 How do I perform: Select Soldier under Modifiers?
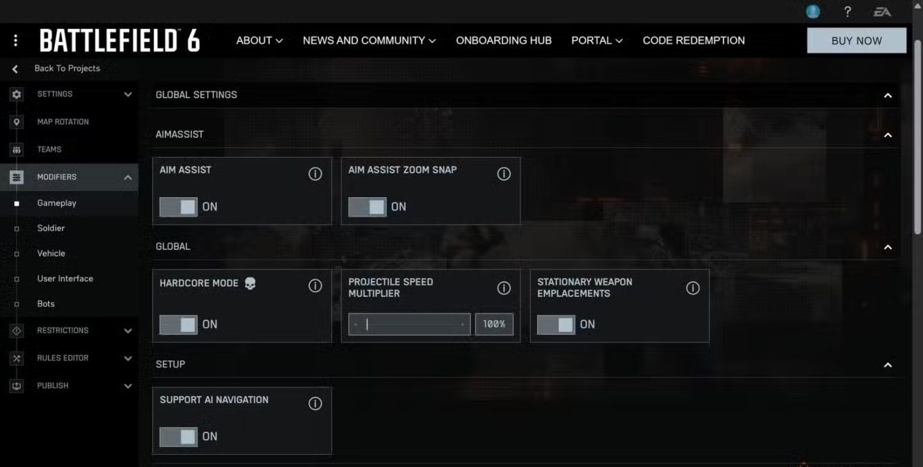(51, 228)
